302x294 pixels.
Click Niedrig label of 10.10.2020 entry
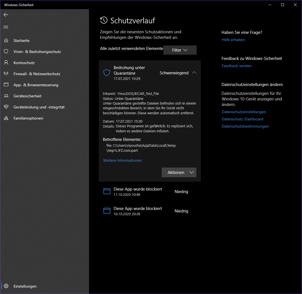(181, 211)
